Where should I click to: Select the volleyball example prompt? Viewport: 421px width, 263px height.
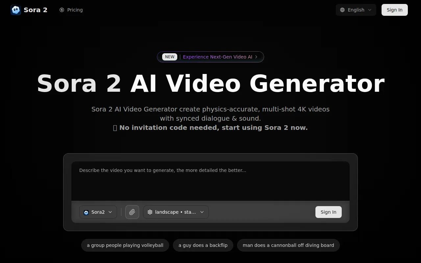tap(125, 245)
